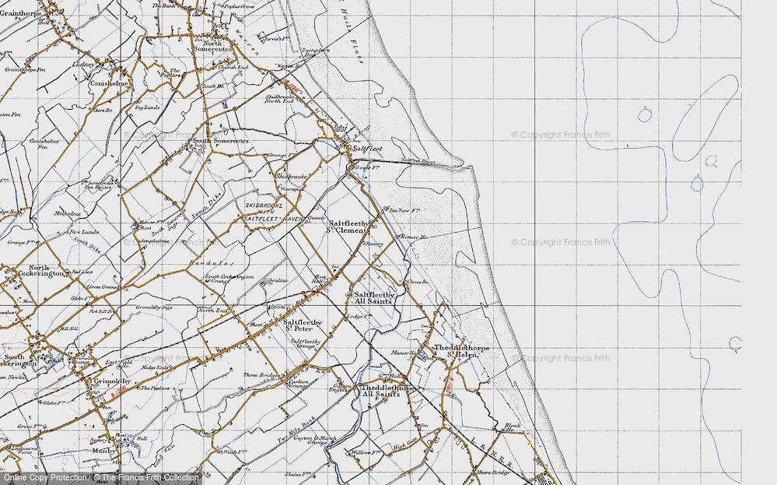This screenshot has height=485, width=777.
Task: Click the Saltfleetby St Peter label
Action: pos(303,325)
